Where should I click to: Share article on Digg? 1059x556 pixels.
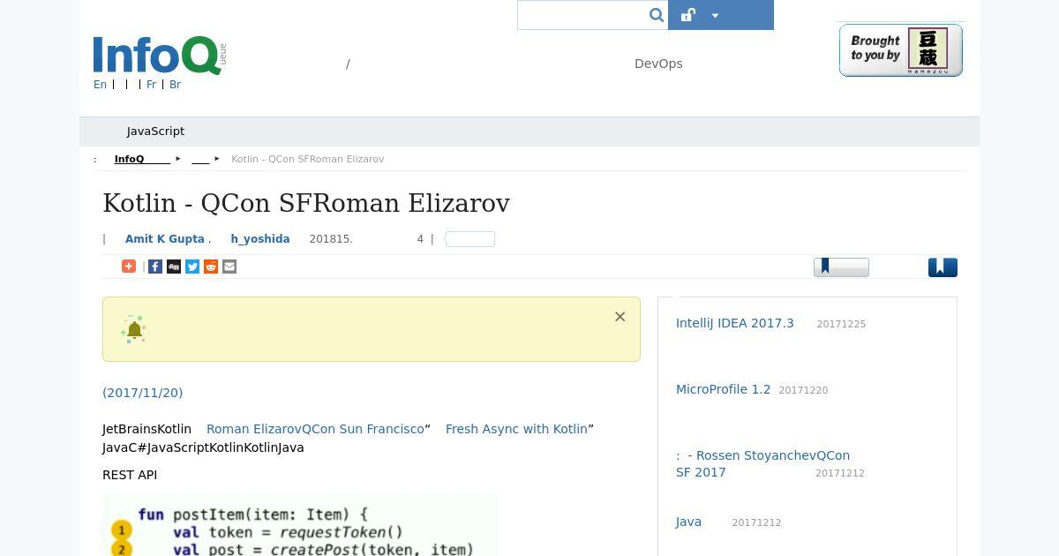[x=174, y=267]
